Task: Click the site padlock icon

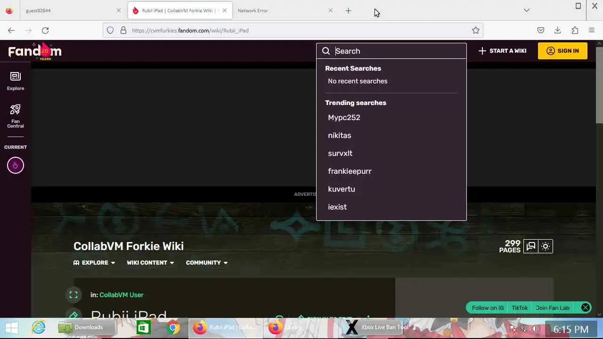Action: pos(123,30)
